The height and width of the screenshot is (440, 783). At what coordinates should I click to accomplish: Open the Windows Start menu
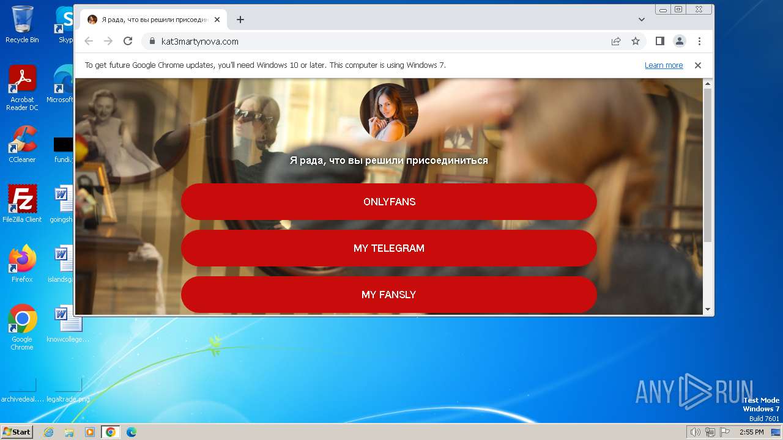[x=17, y=431]
